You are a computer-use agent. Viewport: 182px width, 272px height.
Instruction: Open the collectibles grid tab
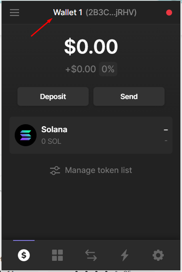tap(57, 255)
